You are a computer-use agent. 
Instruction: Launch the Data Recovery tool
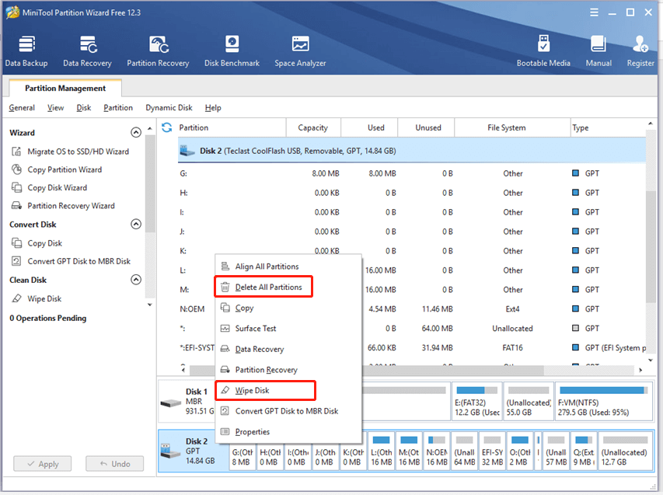pyautogui.click(x=87, y=51)
